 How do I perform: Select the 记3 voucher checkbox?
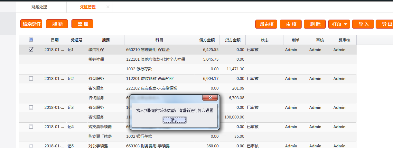[x=31, y=108]
